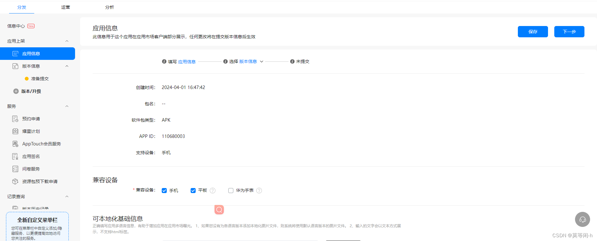Open 耀星计划 entry
Screen dimensions: 597x241
coord(31,131)
